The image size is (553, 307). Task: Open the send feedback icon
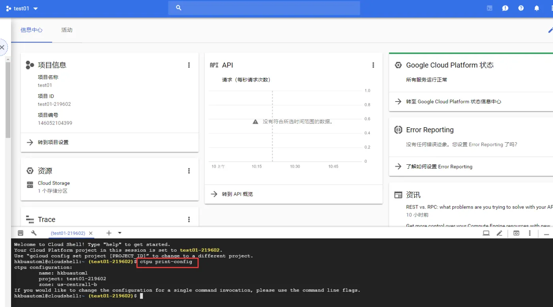click(505, 8)
